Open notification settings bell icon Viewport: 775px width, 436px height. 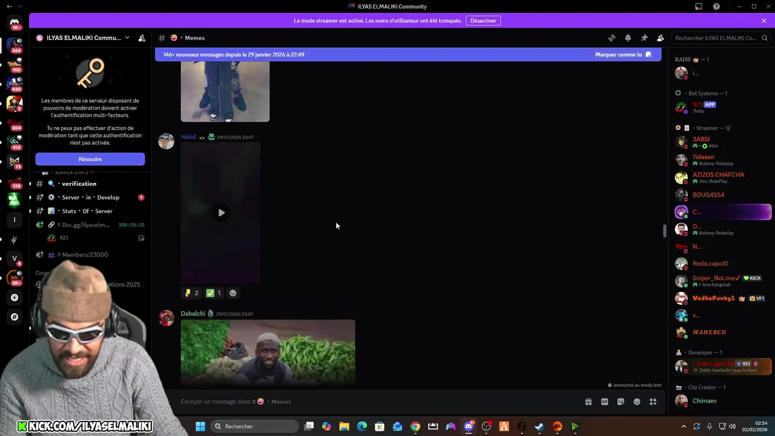pyautogui.click(x=628, y=38)
